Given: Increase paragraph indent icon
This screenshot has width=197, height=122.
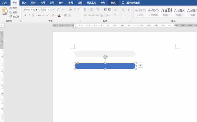Looking at the screenshot, I should [x=109, y=10].
